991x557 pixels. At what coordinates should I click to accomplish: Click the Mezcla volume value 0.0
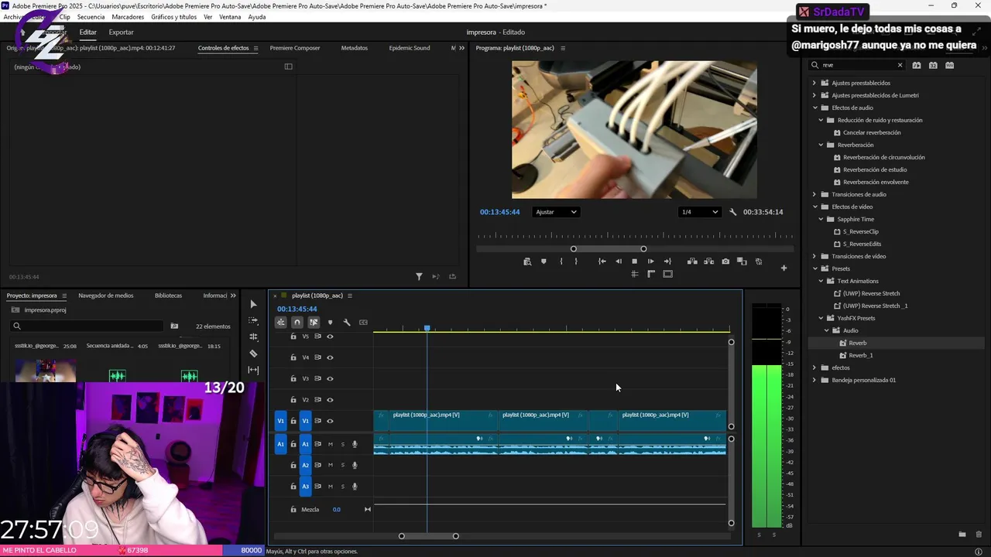tap(337, 509)
